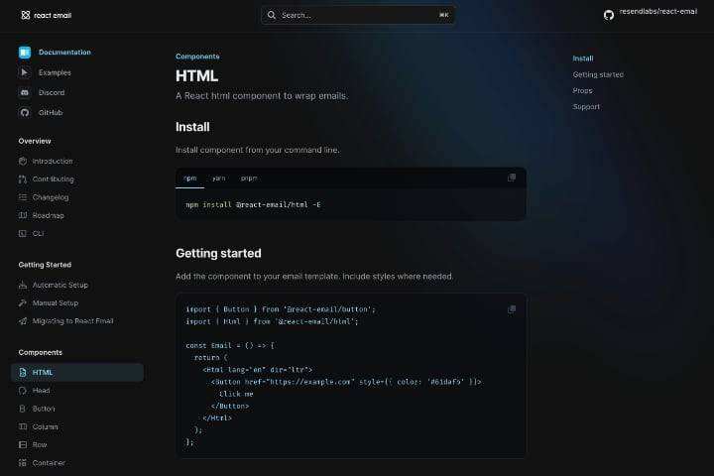This screenshot has height=476, width=714.
Task: Open the Container component page
Action: [x=49, y=462]
